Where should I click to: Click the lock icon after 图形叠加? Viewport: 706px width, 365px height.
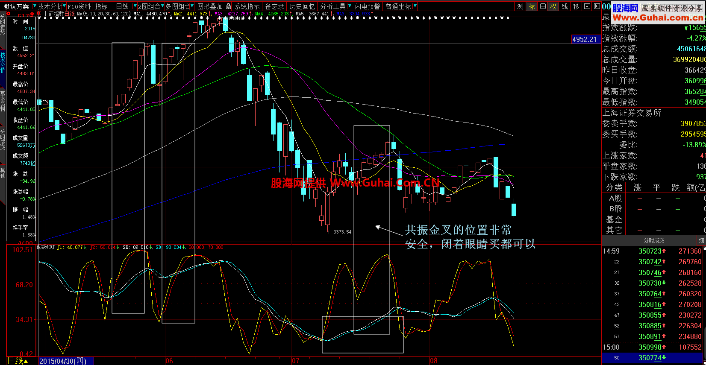(229, 6)
